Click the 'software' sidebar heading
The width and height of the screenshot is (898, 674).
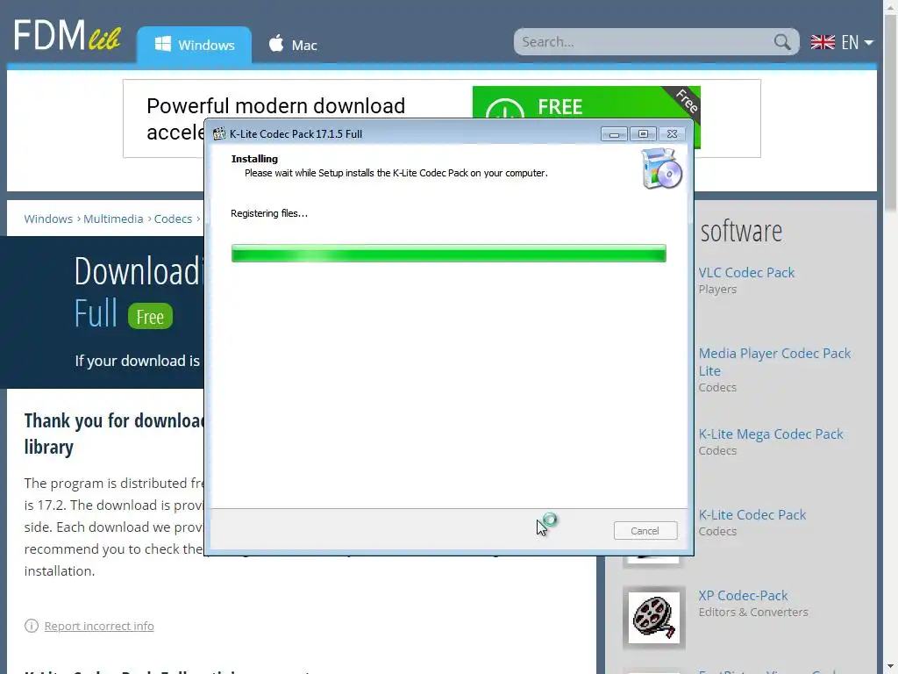point(741,231)
